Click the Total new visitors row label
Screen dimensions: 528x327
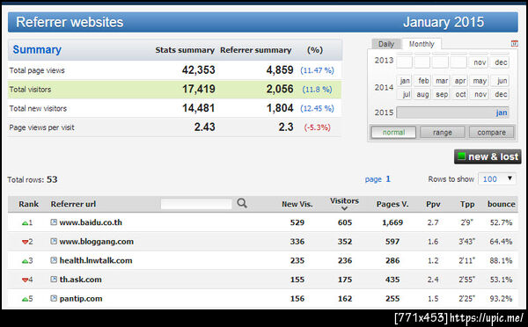pyautogui.click(x=38, y=108)
